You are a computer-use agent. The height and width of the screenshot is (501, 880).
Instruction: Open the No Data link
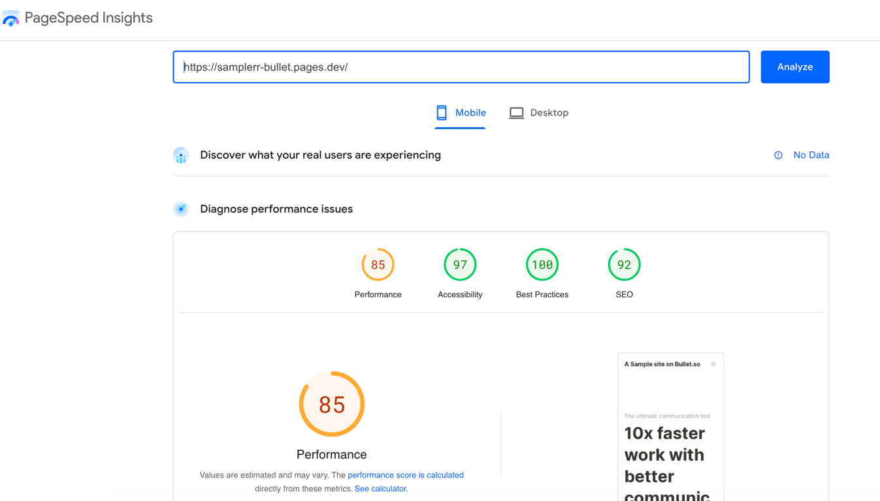click(x=811, y=155)
